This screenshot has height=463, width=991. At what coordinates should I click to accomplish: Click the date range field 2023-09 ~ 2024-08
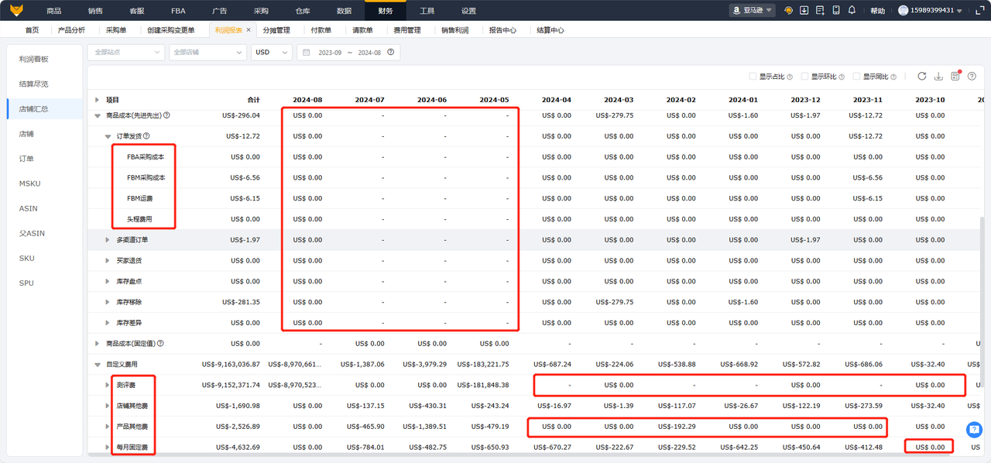[x=349, y=53]
